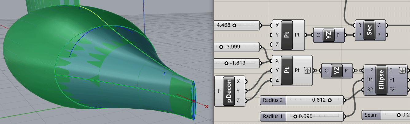Click the Seam slider

pyautogui.click(x=386, y=115)
